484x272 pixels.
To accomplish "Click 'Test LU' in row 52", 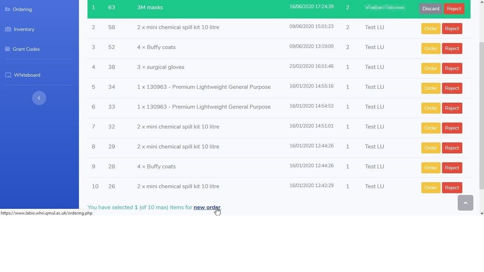I will [x=375, y=47].
